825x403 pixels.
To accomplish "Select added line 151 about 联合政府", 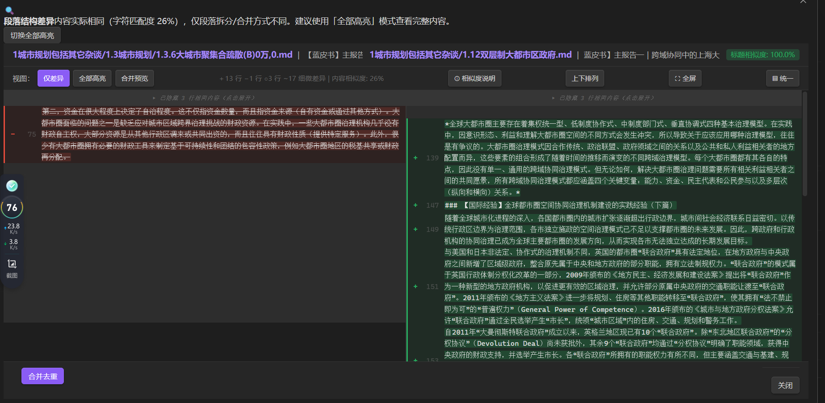I will click(x=604, y=286).
